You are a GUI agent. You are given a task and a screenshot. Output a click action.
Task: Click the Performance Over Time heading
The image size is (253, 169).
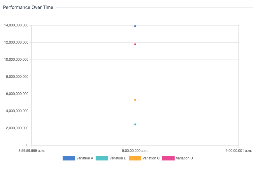[x=28, y=8]
